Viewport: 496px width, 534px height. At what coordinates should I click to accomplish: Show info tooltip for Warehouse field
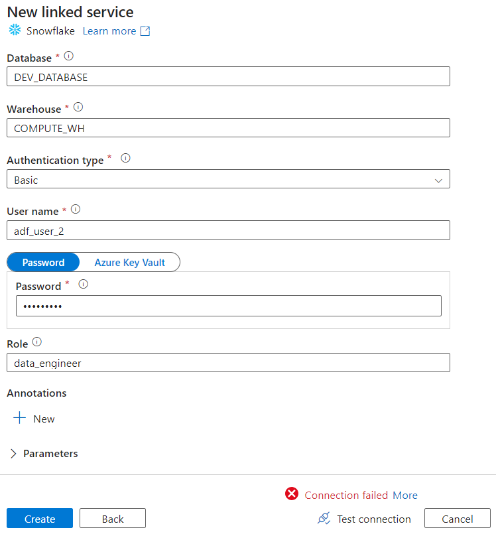78,107
